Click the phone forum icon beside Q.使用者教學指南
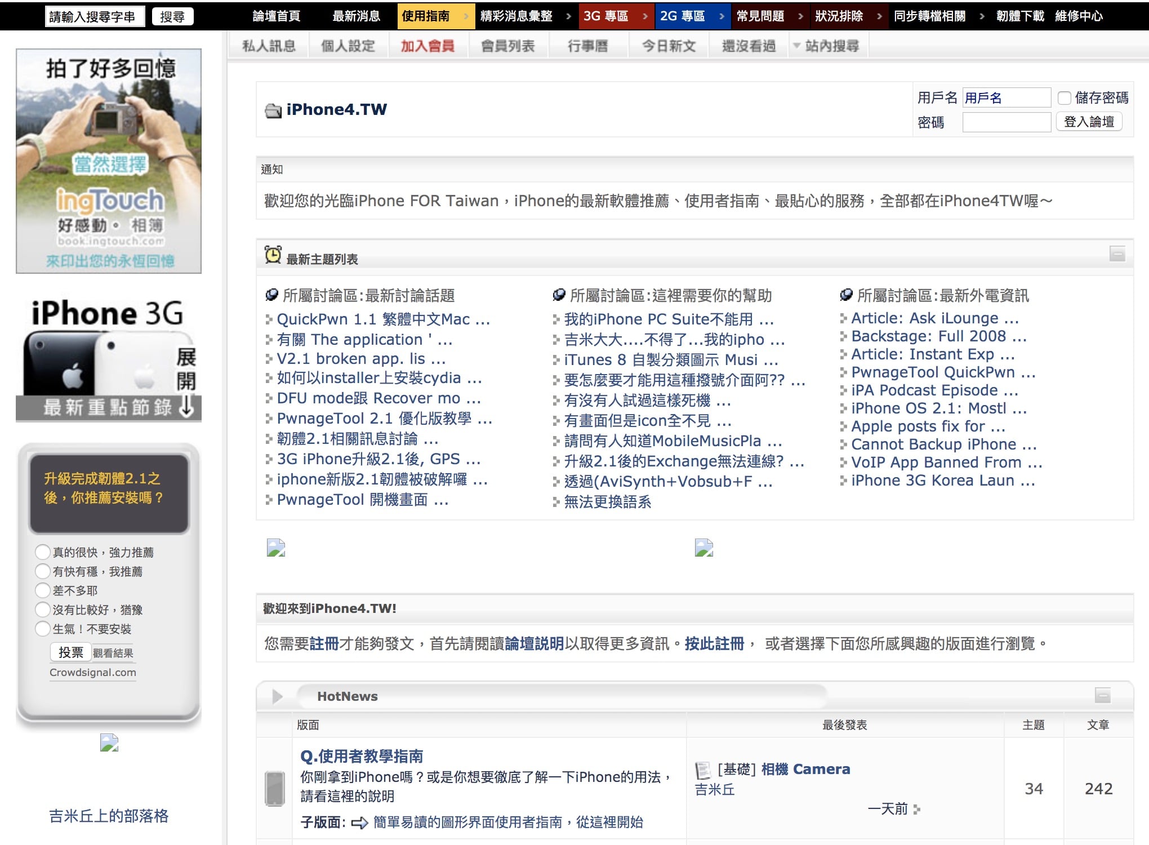The height and width of the screenshot is (845, 1149). pos(275,789)
